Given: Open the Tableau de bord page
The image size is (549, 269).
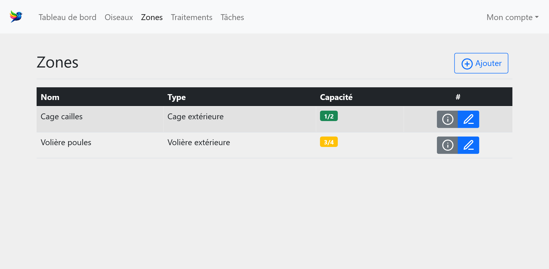Looking at the screenshot, I should click(67, 17).
